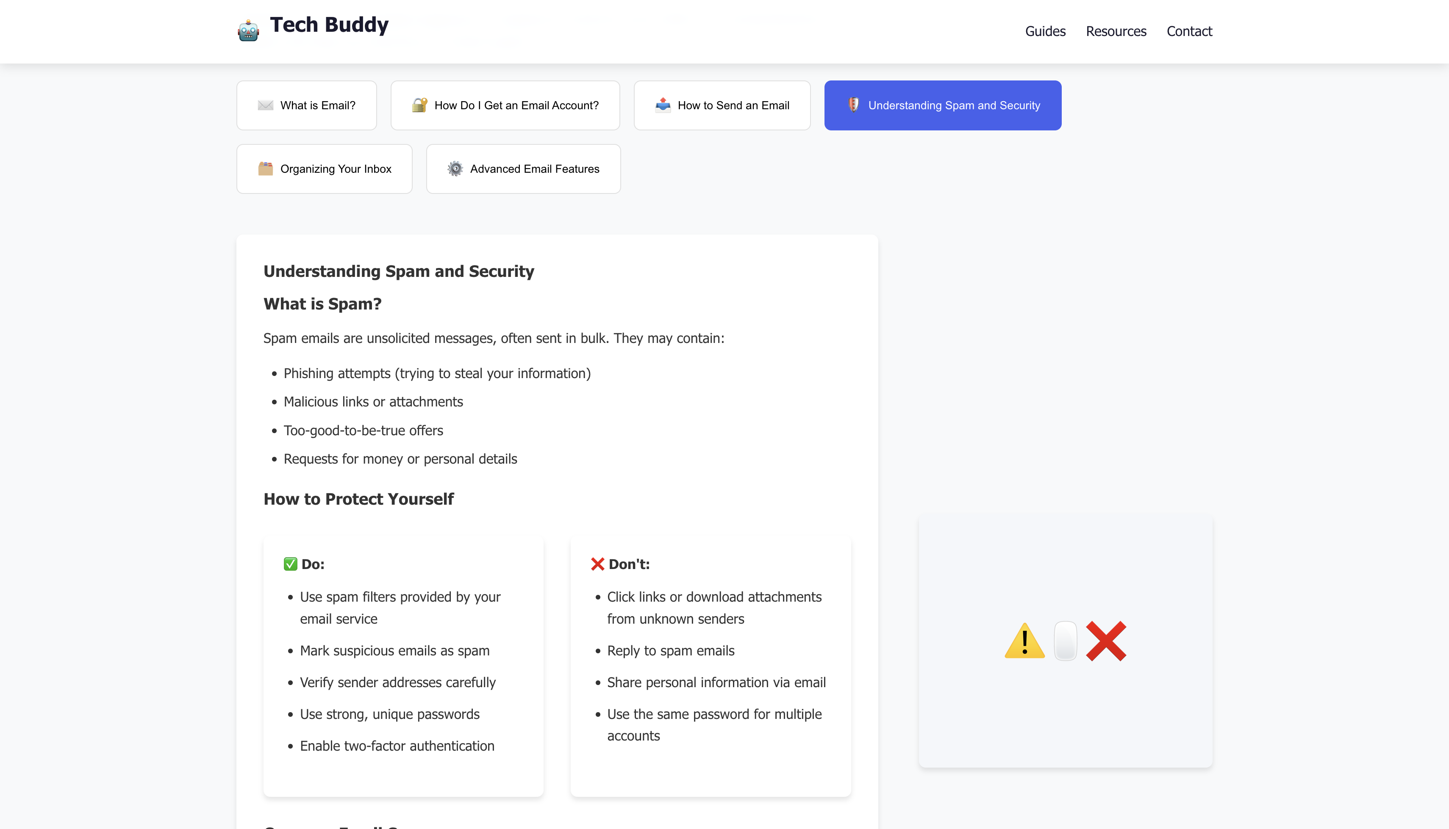The image size is (1449, 829).
Task: Open Advanced Email Features topic
Action: (x=534, y=169)
